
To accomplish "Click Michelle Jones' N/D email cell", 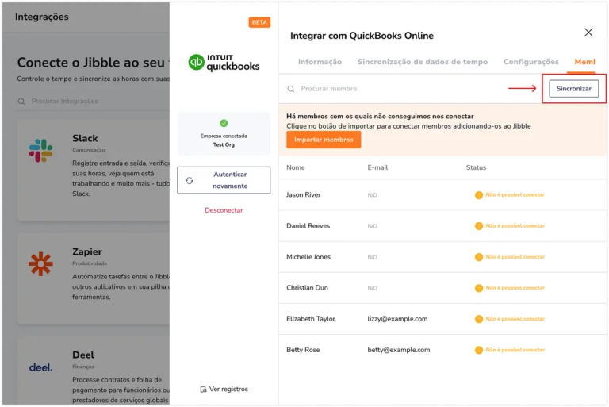I will [x=372, y=257].
